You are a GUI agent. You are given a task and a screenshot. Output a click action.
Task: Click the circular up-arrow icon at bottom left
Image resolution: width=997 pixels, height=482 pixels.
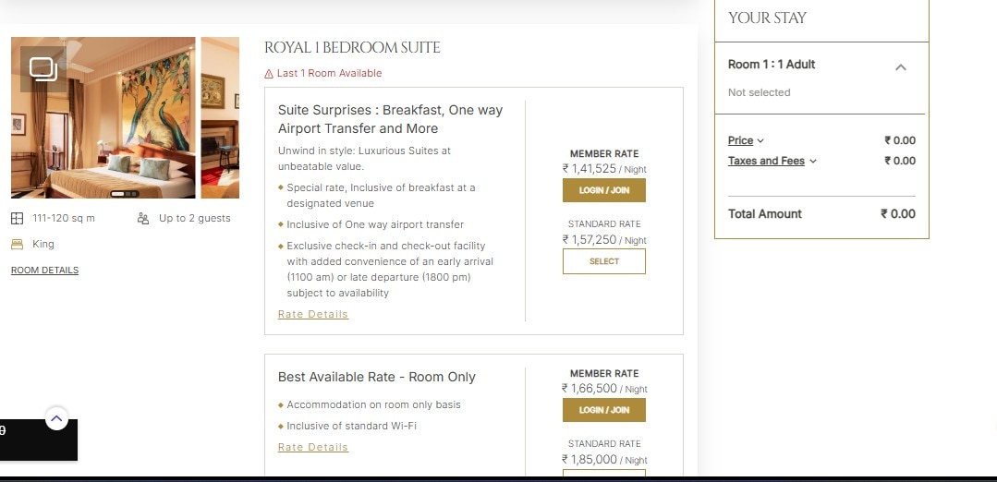(x=56, y=419)
